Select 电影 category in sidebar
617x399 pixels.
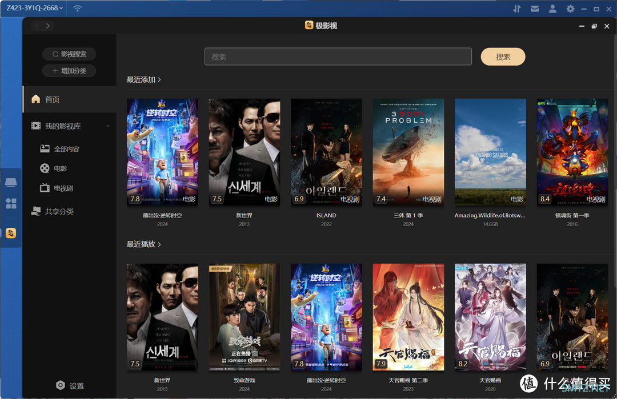tap(54, 168)
